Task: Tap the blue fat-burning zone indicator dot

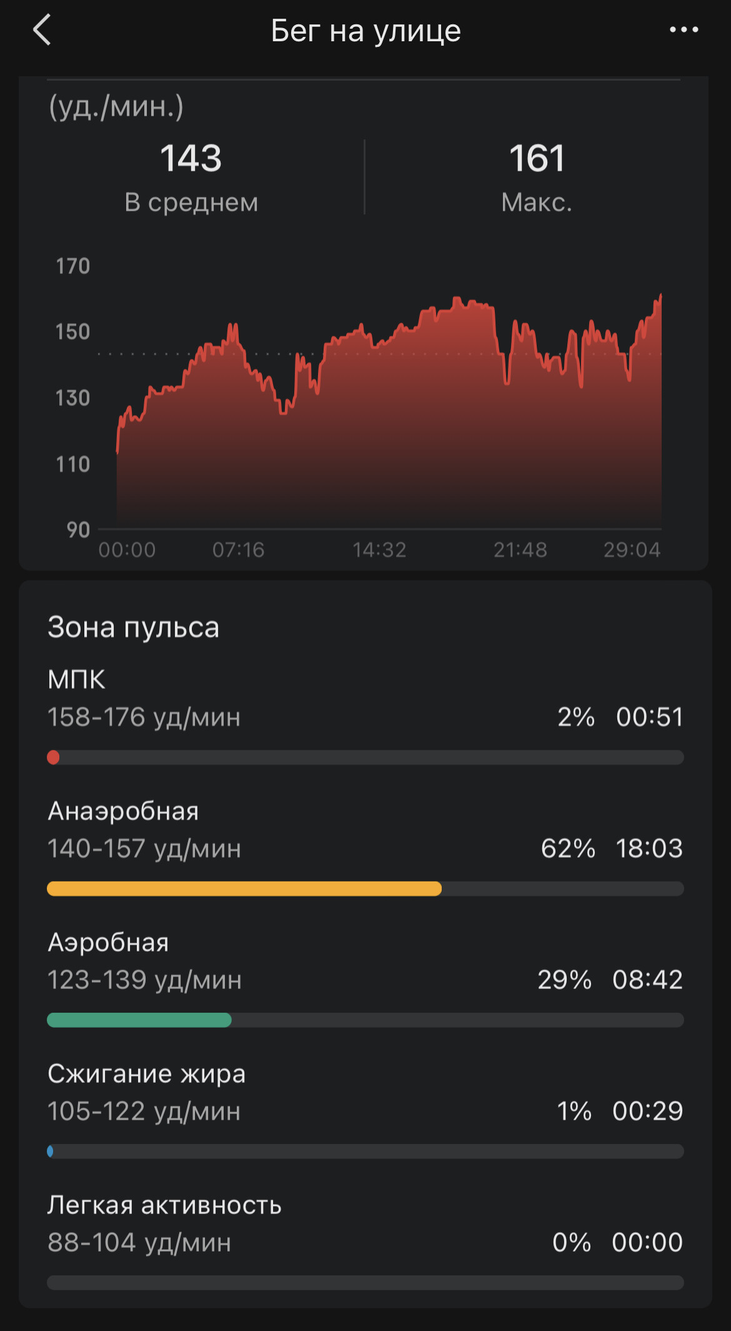Action: pyautogui.click(x=50, y=1151)
